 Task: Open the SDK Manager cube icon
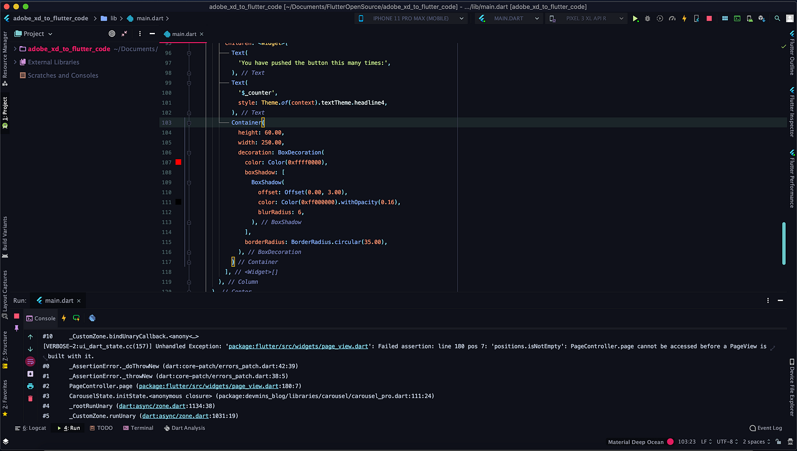click(x=762, y=18)
